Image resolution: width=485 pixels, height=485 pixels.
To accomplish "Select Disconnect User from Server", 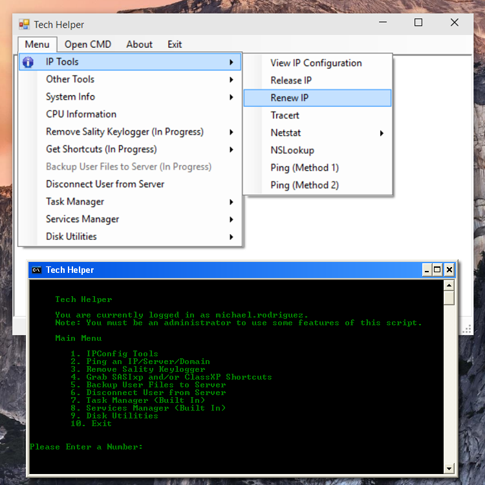I will 130,184.
